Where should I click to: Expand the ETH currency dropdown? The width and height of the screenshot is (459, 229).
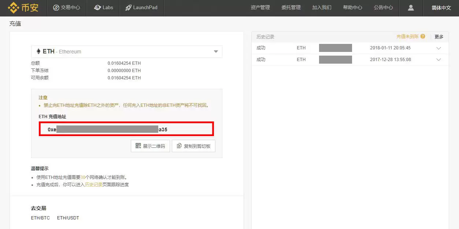tap(216, 51)
